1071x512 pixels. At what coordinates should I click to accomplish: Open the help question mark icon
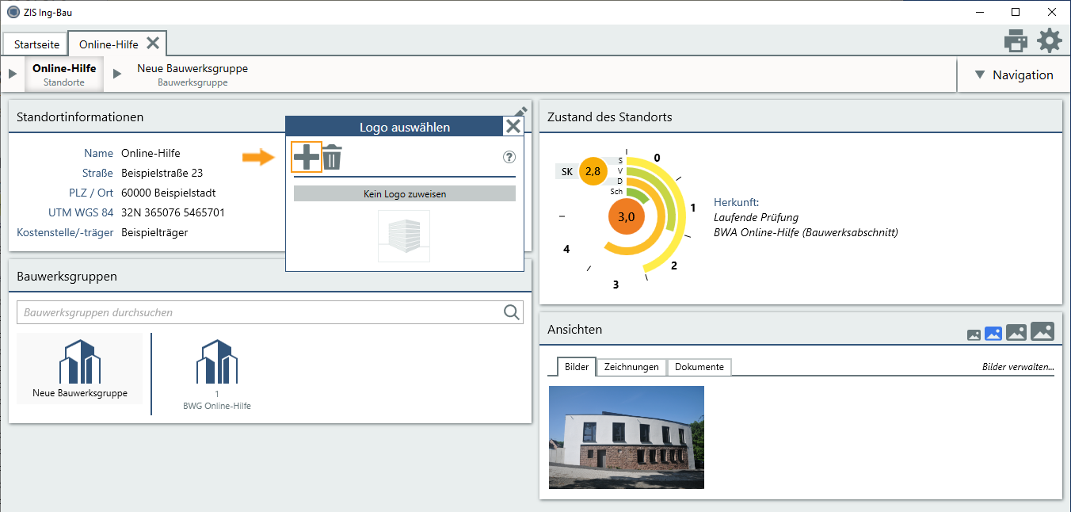tap(509, 157)
